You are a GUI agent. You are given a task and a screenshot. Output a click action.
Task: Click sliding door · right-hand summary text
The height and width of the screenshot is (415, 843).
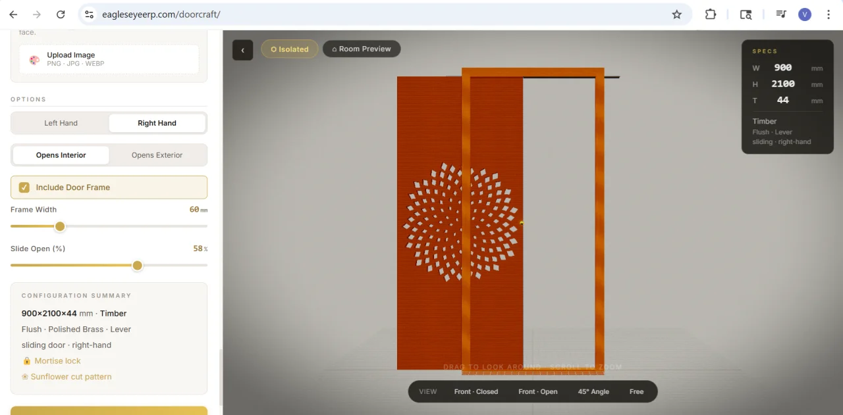point(67,345)
